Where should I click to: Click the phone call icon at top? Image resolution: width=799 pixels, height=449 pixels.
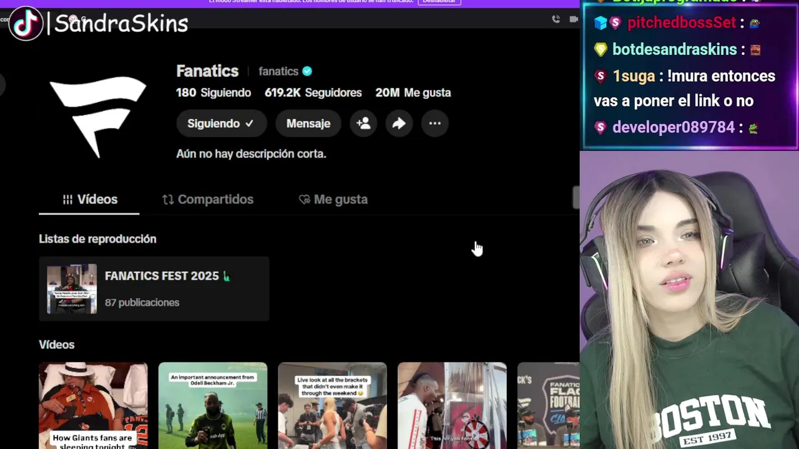tap(556, 19)
